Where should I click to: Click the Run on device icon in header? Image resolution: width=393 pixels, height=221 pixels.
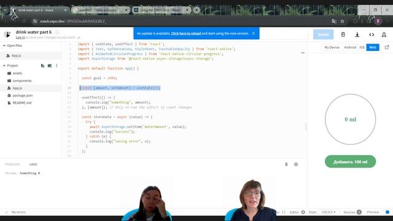click(x=343, y=34)
